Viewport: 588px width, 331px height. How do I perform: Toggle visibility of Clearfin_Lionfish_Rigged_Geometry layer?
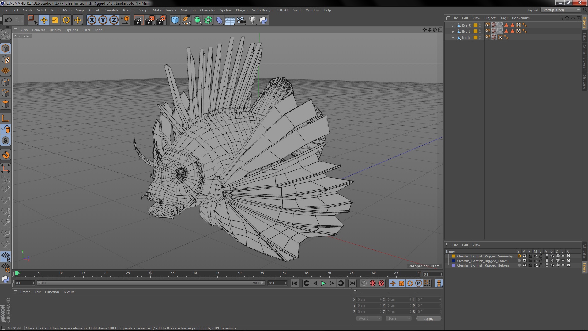525,256
